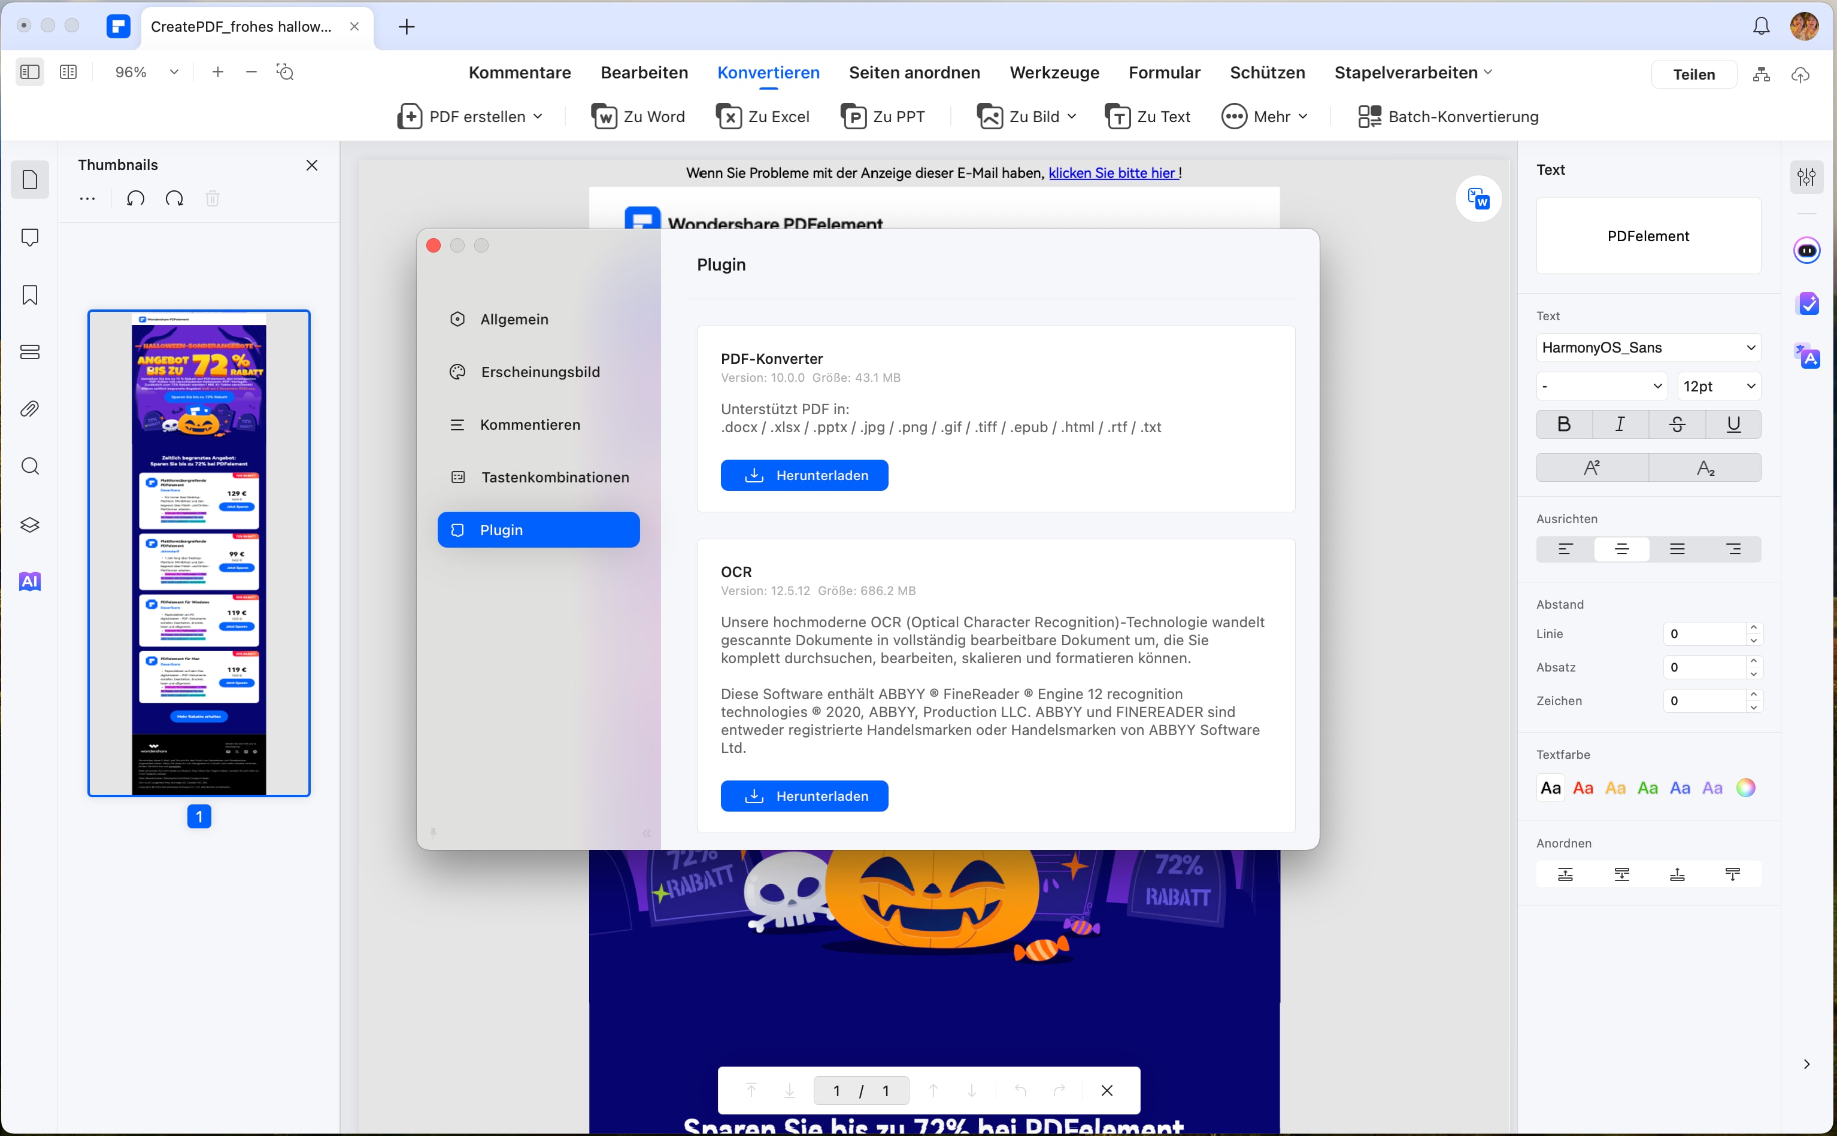Rotate page clockwise in Thumbnails
Image resolution: width=1837 pixels, height=1136 pixels.
pyautogui.click(x=174, y=198)
